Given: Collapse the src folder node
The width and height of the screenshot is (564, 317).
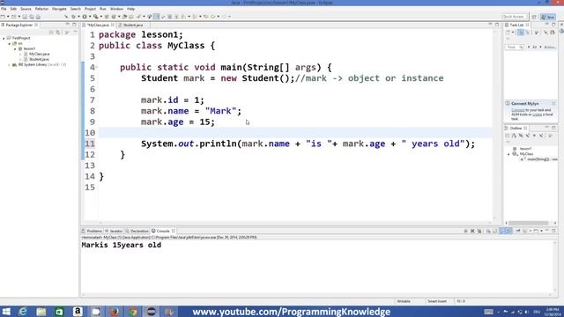Looking at the screenshot, I should [x=10, y=43].
